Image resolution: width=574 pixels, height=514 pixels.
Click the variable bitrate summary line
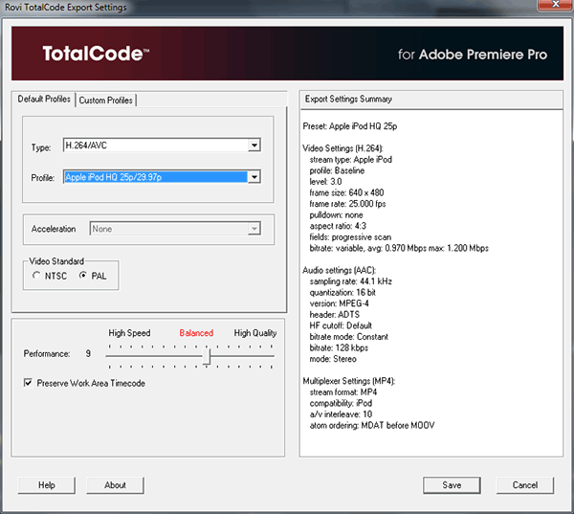[399, 248]
